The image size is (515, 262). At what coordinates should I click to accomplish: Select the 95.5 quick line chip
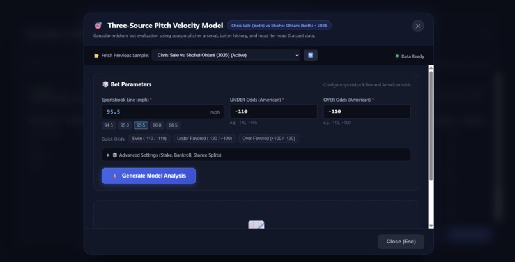141,125
